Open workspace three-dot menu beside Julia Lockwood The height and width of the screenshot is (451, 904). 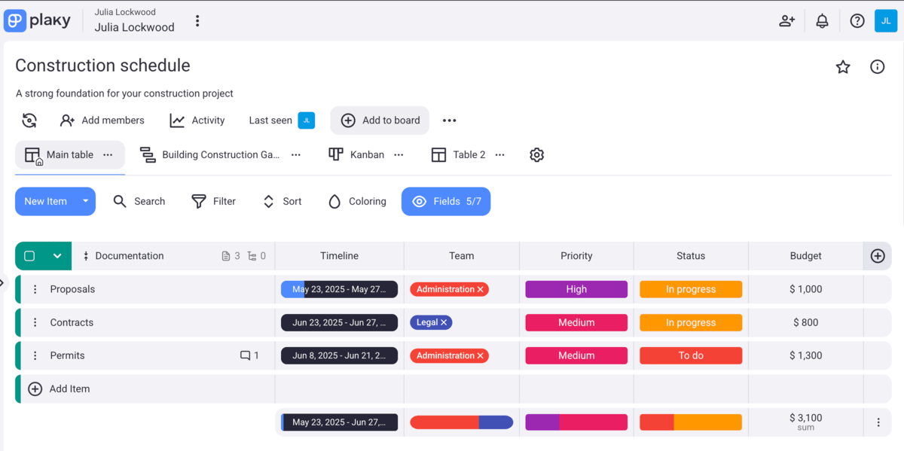click(x=197, y=21)
